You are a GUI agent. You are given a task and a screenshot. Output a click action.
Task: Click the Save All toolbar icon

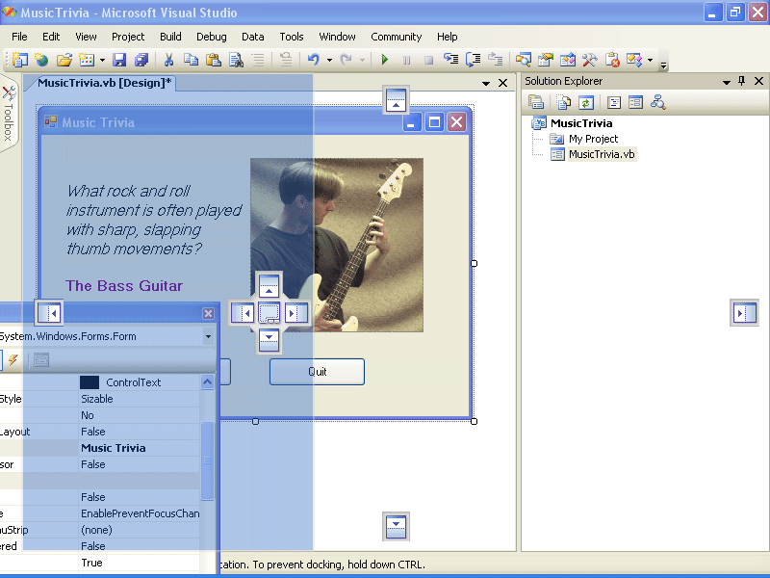point(141,60)
